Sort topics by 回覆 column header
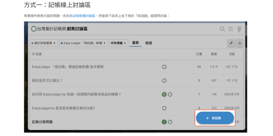The width and height of the screenshot is (273, 136). (199, 54)
